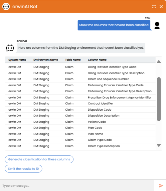Click the Environment Name column header
The width and height of the screenshot is (166, 191).
click(46, 60)
